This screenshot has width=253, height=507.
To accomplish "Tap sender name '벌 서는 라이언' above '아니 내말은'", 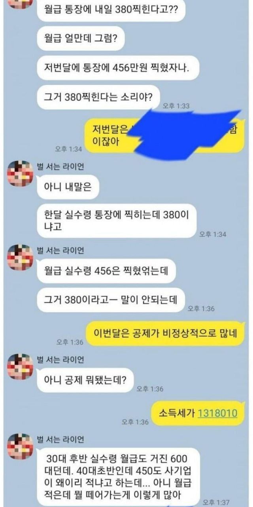I will coord(60,166).
